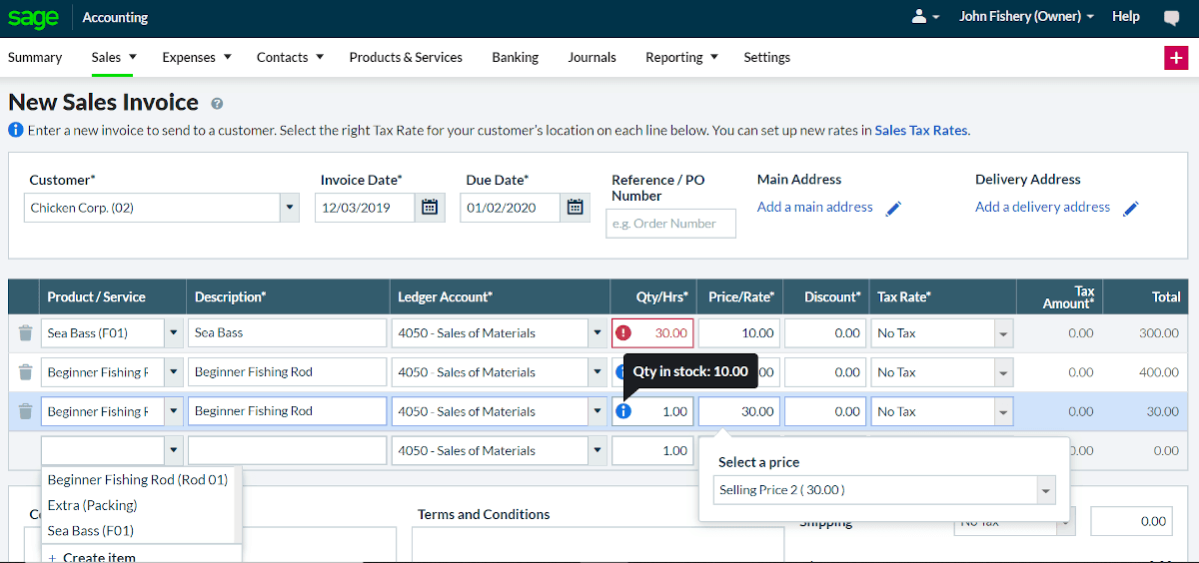
Task: Open help icon beside New Sales Invoice
Action: click(x=217, y=103)
